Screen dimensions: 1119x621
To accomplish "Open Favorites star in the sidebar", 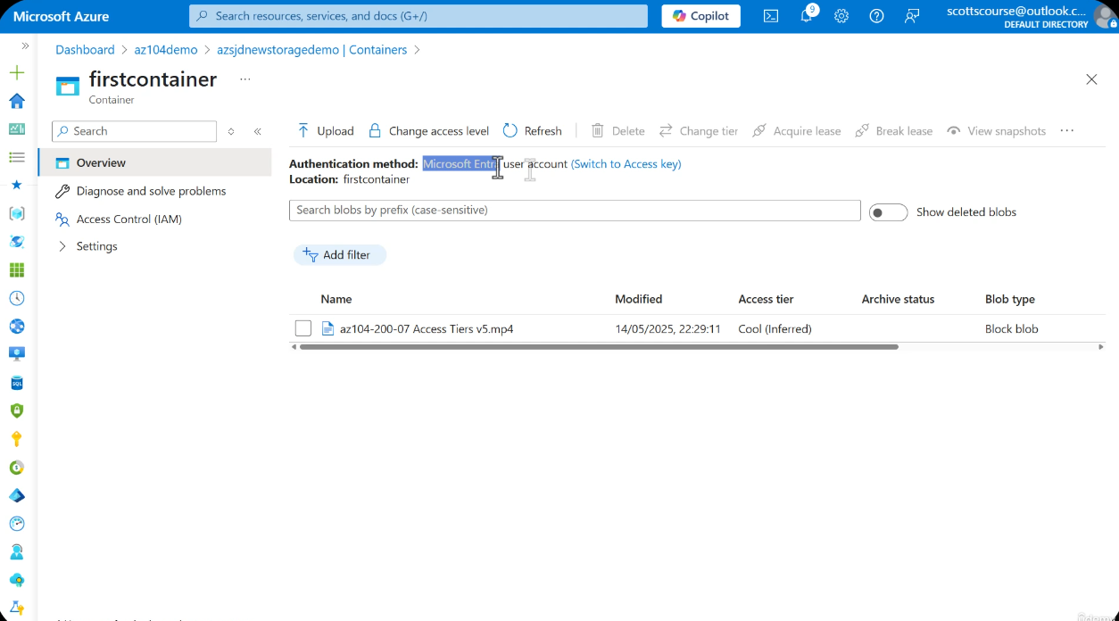I will pos(17,185).
